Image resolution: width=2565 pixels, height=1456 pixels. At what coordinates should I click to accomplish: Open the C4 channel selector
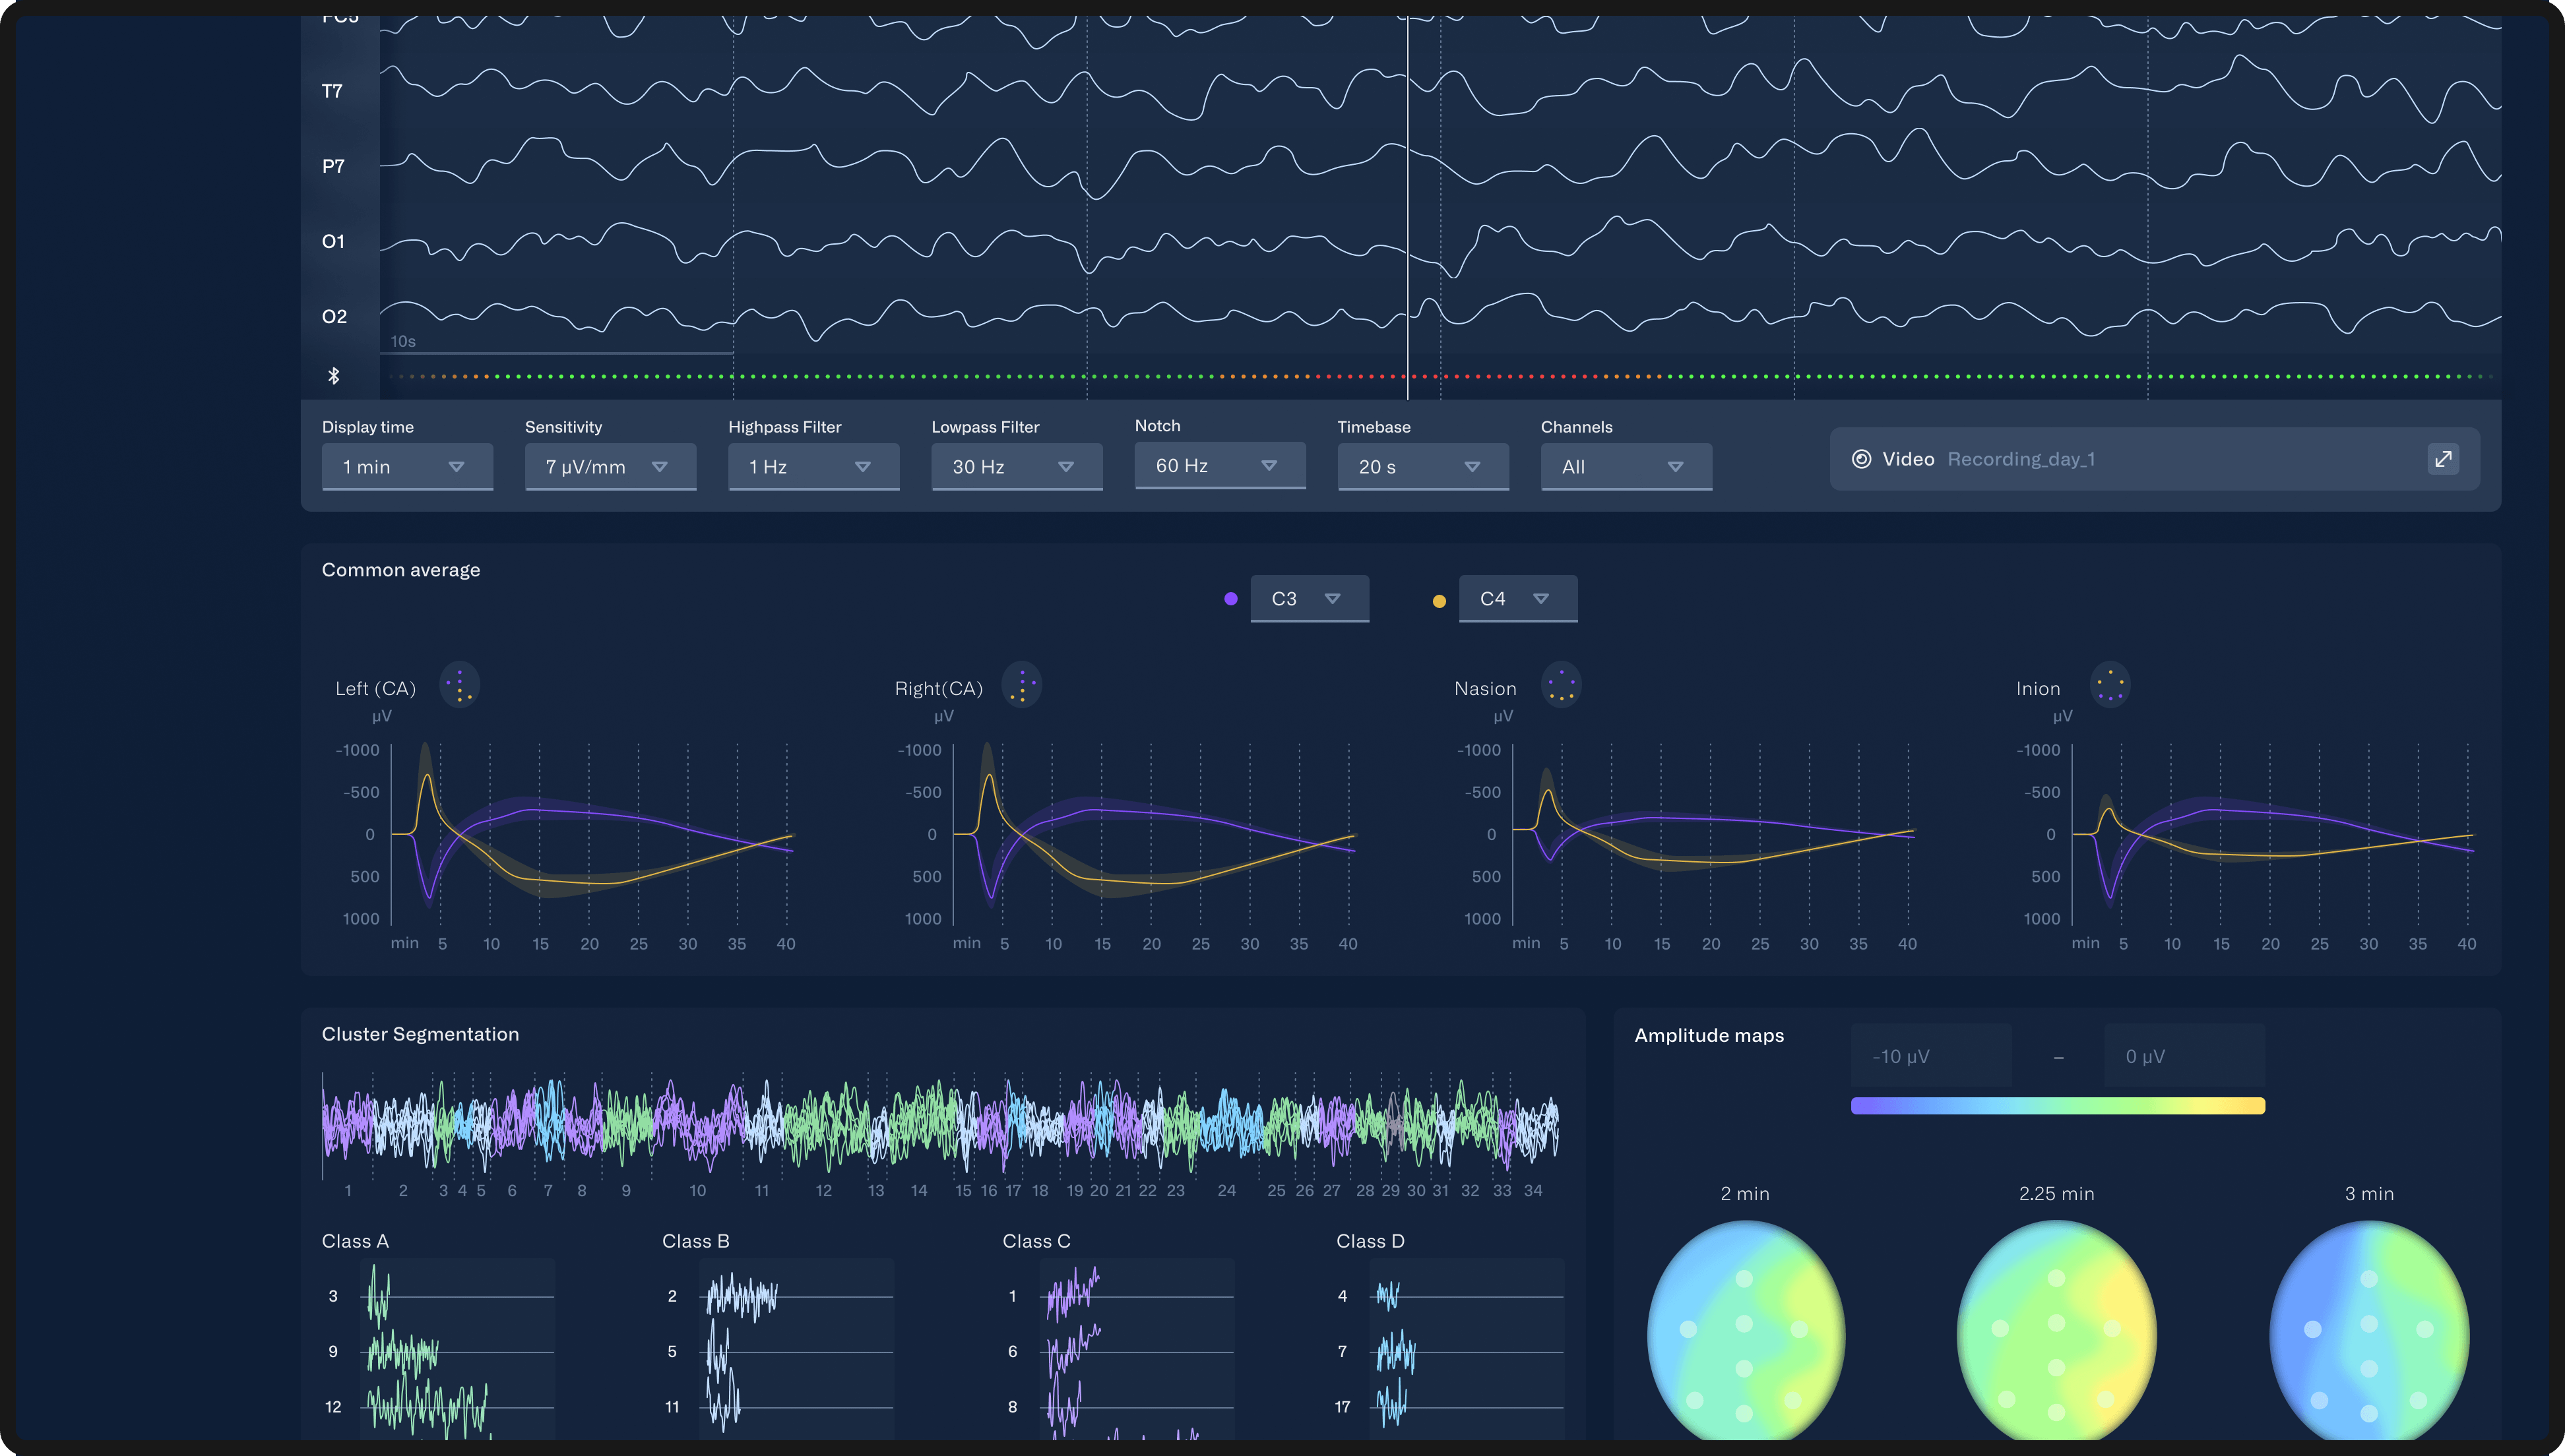tap(1517, 599)
